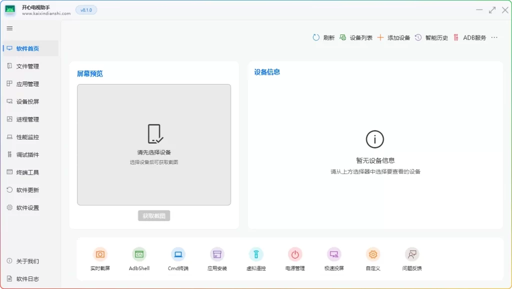Open the 自定义 customization tool

373,257
